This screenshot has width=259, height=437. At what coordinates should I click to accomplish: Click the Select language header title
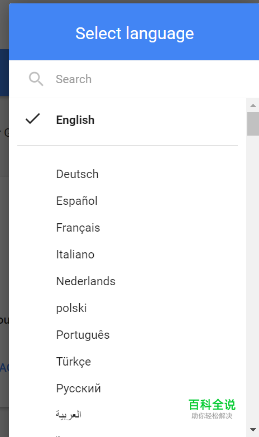pos(135,33)
